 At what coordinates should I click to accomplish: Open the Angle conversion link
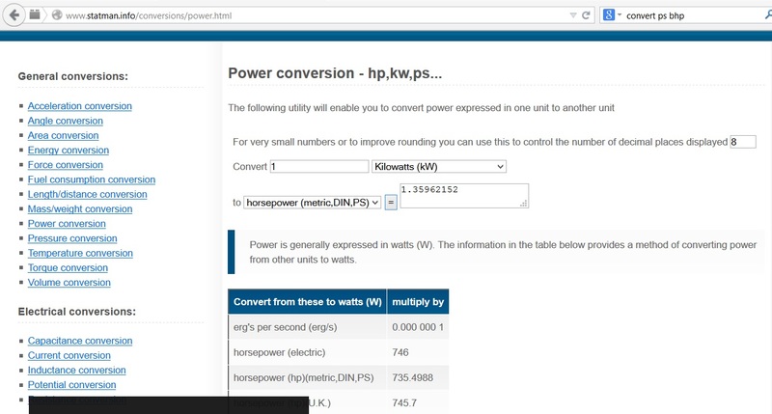click(66, 121)
